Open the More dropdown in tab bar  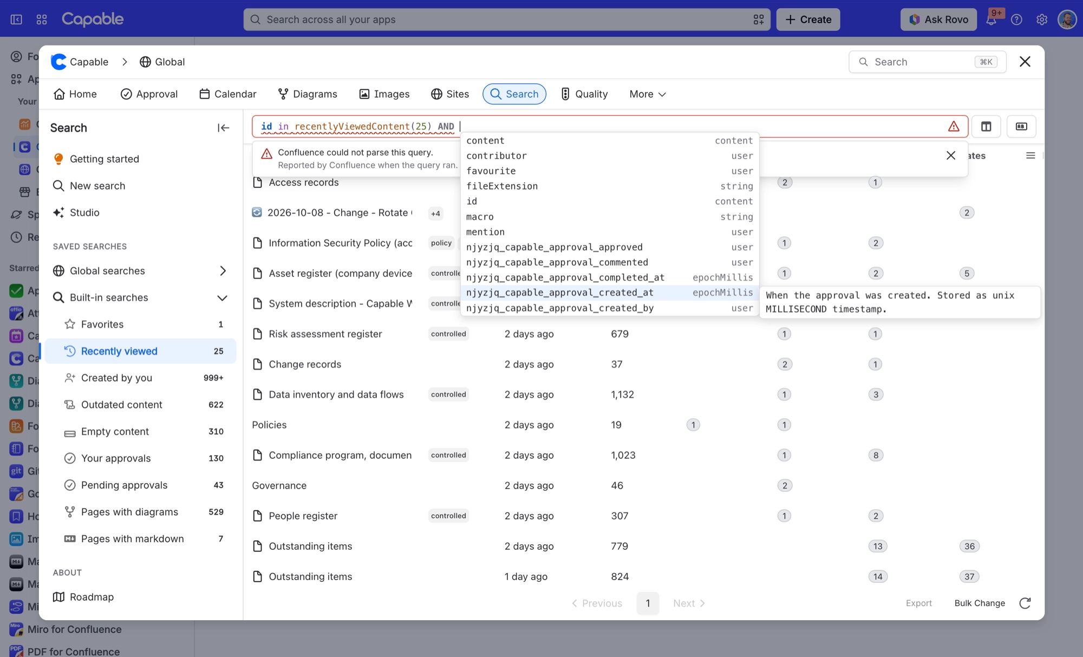tap(648, 94)
